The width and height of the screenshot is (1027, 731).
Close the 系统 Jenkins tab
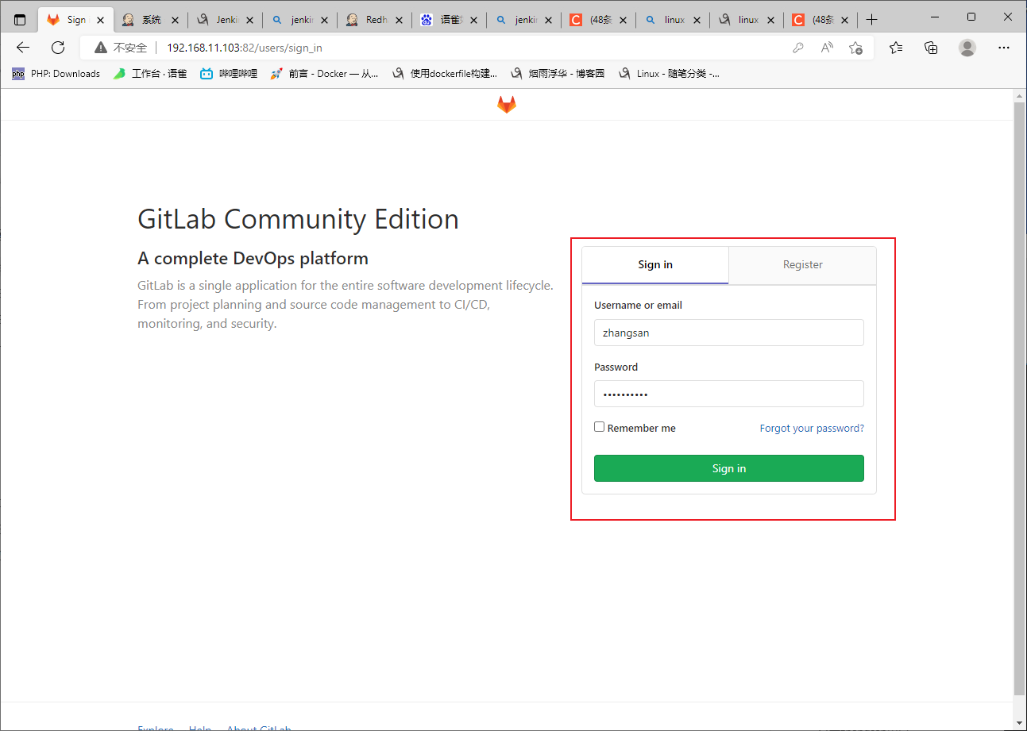point(175,20)
